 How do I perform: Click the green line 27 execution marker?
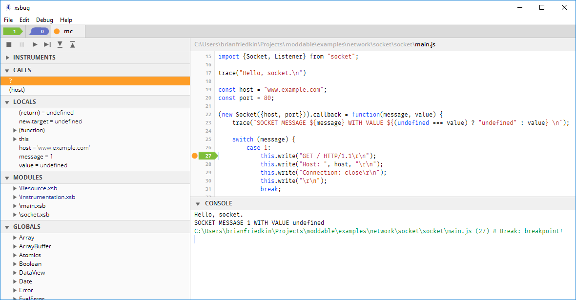[208, 156]
